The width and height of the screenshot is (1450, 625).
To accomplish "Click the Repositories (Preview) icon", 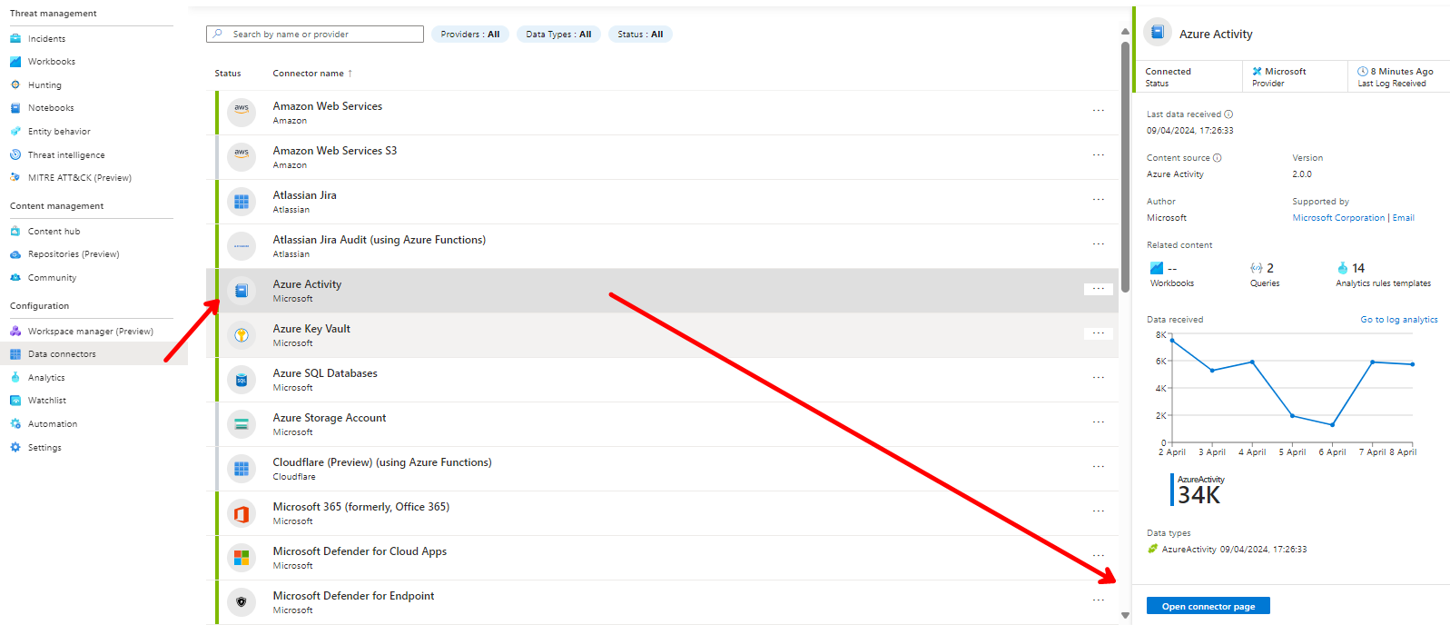I will coord(15,254).
